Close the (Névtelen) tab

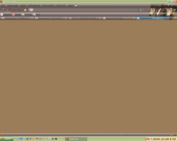(x=168, y=18)
